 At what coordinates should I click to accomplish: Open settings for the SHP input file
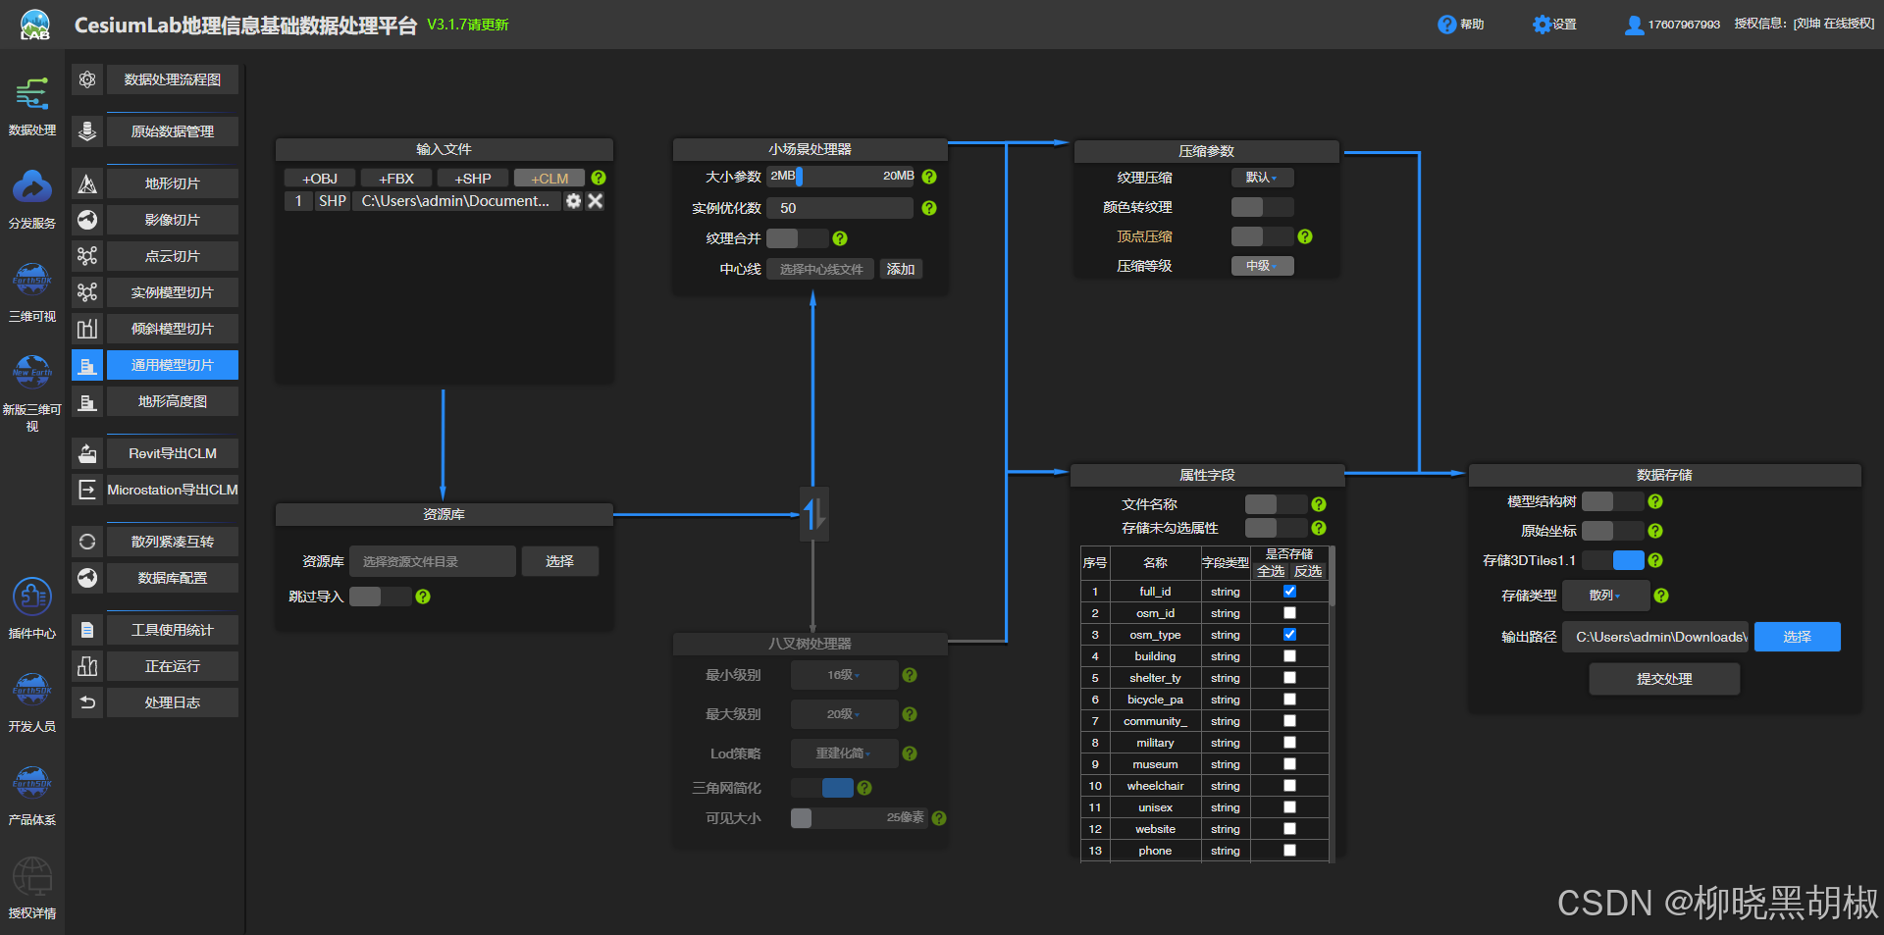[574, 201]
